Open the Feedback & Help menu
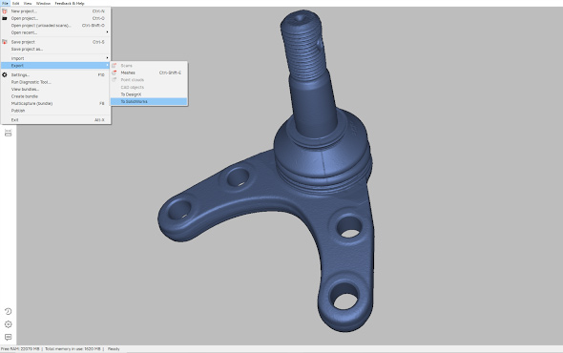Image resolution: width=563 pixels, height=353 pixels. 70,3
